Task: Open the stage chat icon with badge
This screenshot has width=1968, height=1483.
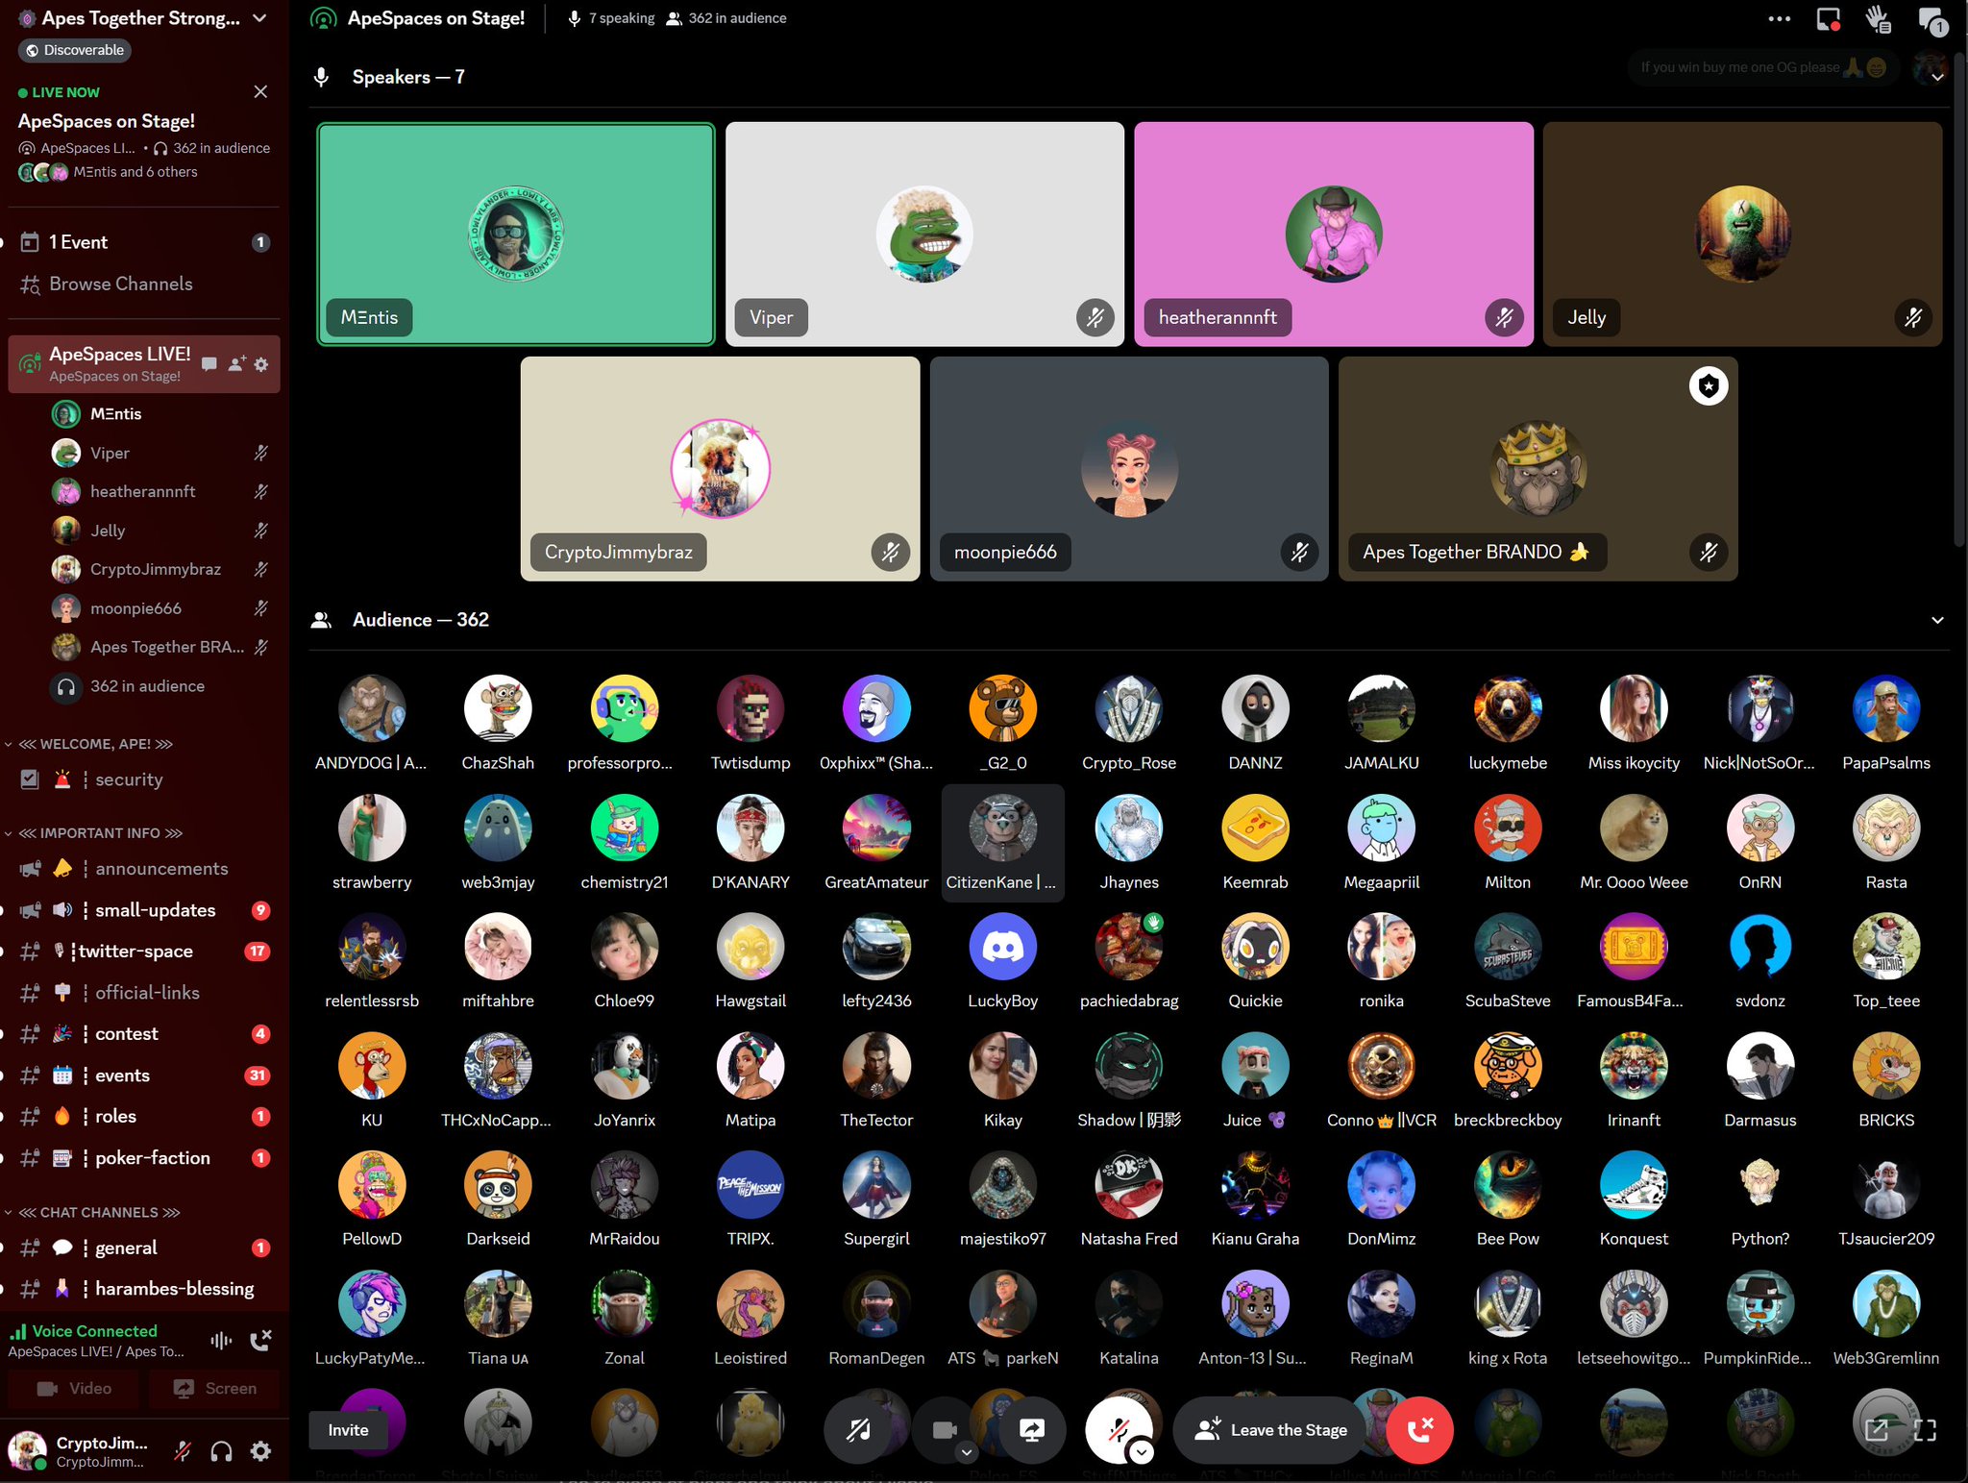Action: click(x=1930, y=20)
